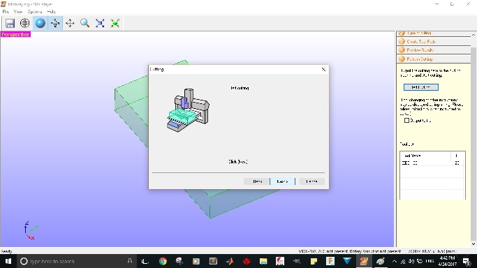Activate the pan four-arrow move tool
477x268 pixels.
tap(70, 23)
